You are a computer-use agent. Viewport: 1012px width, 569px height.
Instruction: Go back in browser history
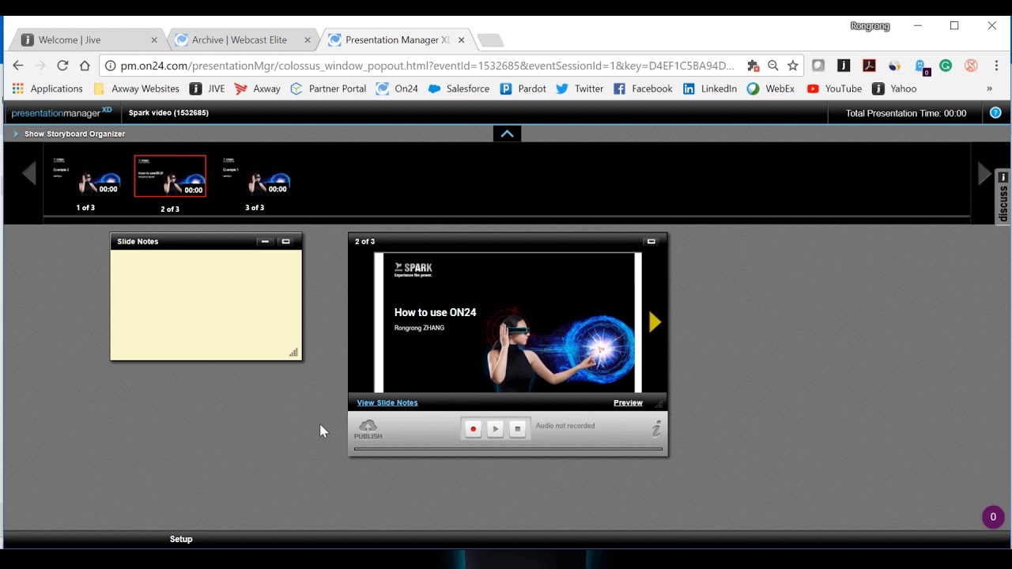click(18, 66)
